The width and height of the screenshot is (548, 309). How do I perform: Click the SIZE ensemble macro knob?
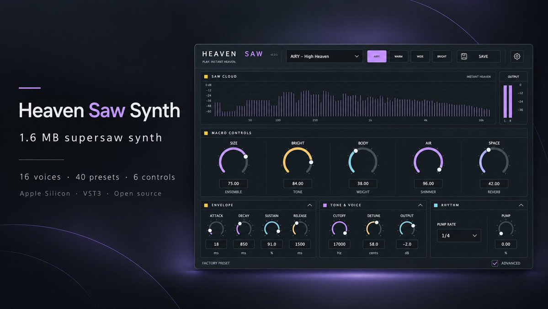tap(234, 161)
